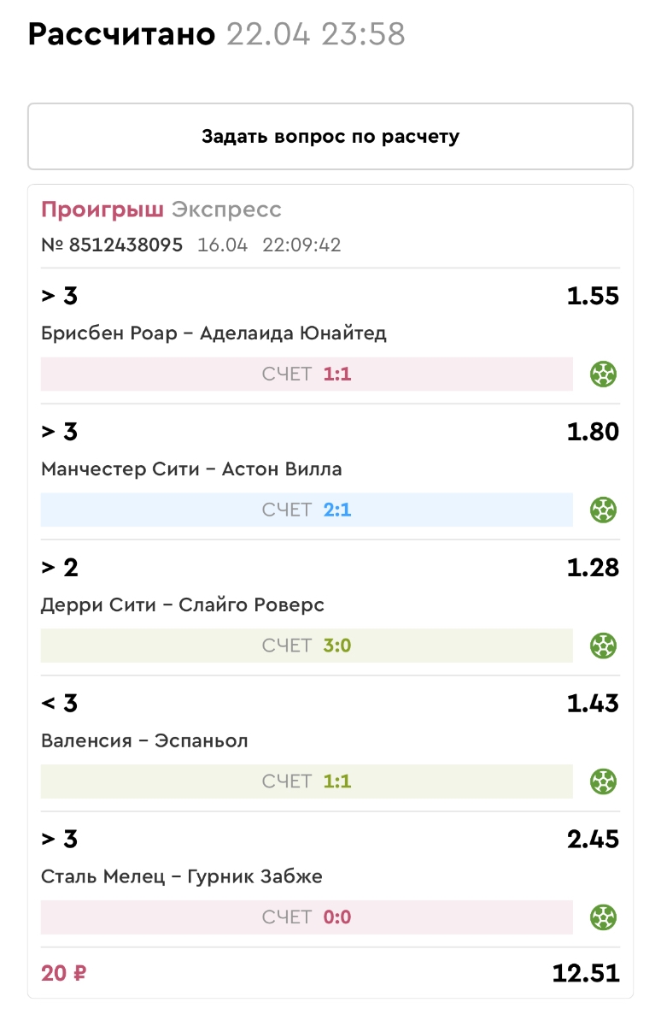This screenshot has height=1026, width=661.
Task: Click football icon for Брисбен Роар match
Action: coord(604,374)
